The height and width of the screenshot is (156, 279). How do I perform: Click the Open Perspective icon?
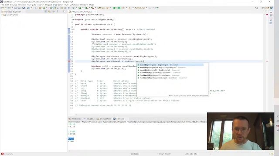coord(263,8)
